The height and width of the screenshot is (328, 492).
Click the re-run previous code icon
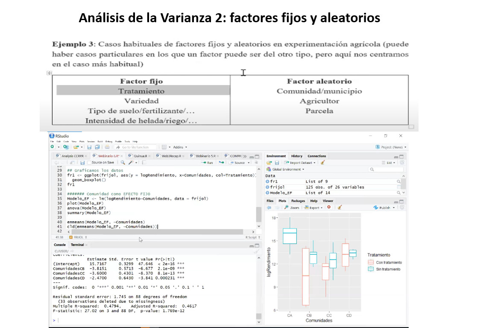coord(222,163)
